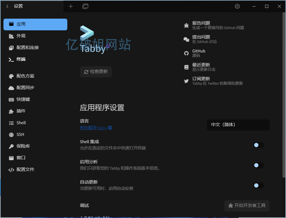Click the globe icon beside SSH
Viewport: 286px width, 218px height.
[11, 135]
